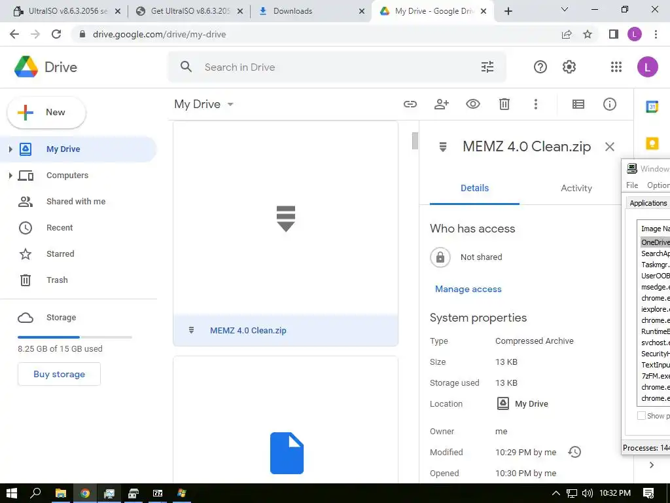
Task: Open the new tab plus button
Action: pos(508,11)
